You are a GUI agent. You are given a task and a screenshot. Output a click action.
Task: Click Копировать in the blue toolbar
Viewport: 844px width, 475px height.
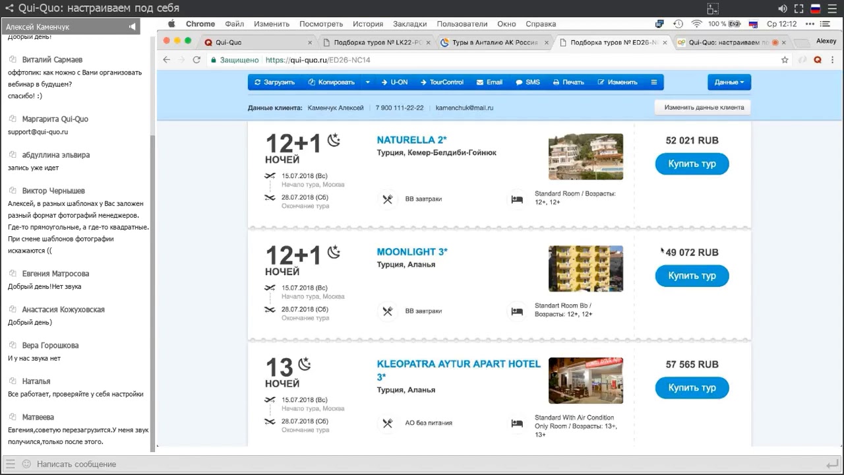click(331, 82)
